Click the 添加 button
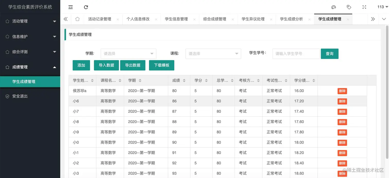The image size is (389, 178). pyautogui.click(x=81, y=65)
